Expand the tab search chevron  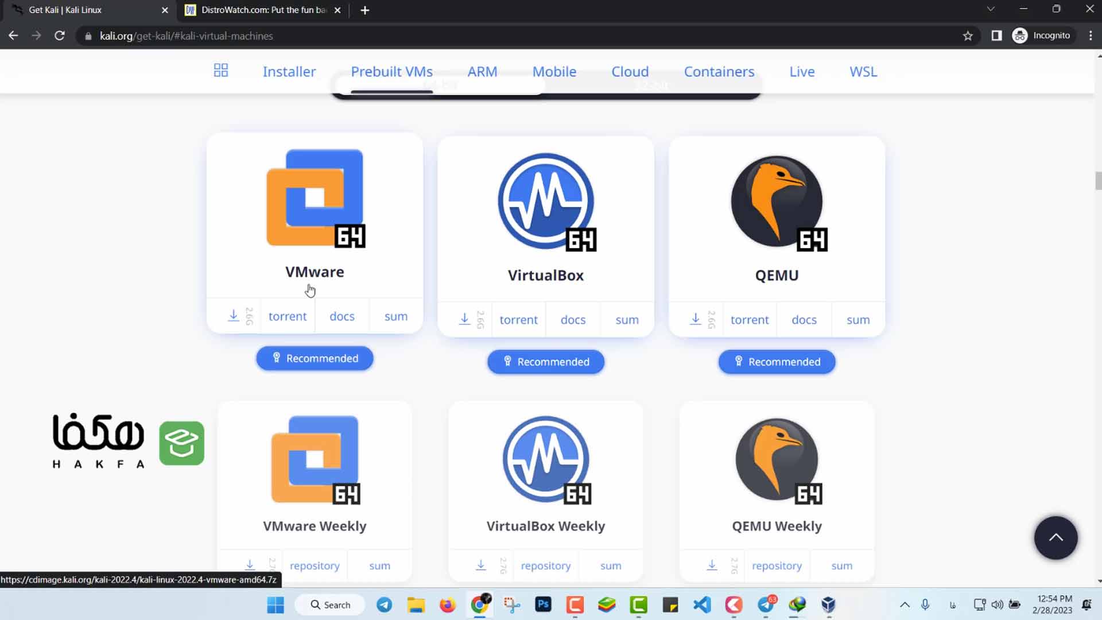coord(991,9)
